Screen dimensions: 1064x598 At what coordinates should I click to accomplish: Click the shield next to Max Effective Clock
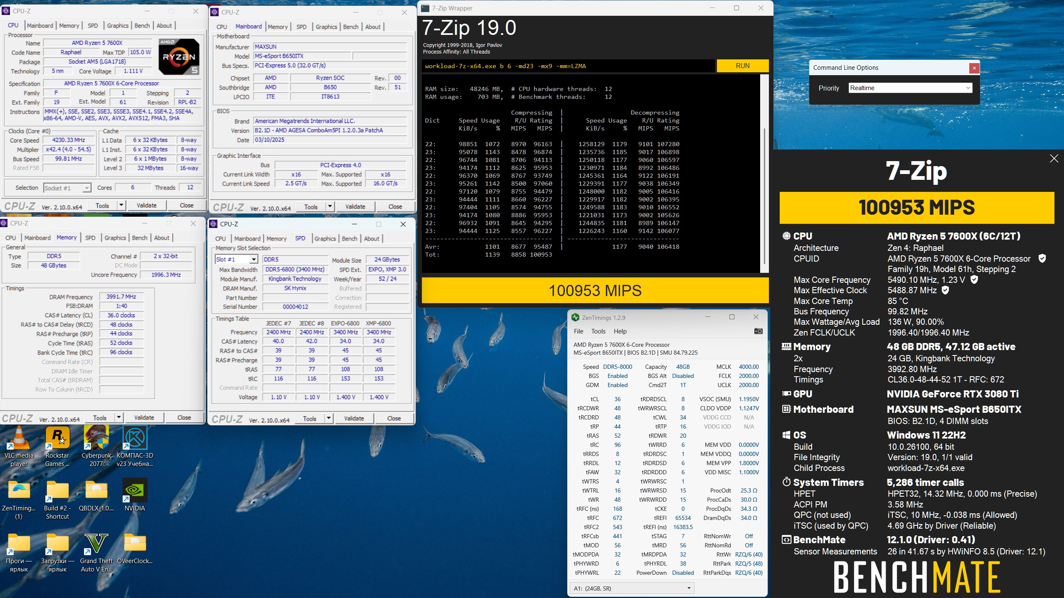click(945, 290)
